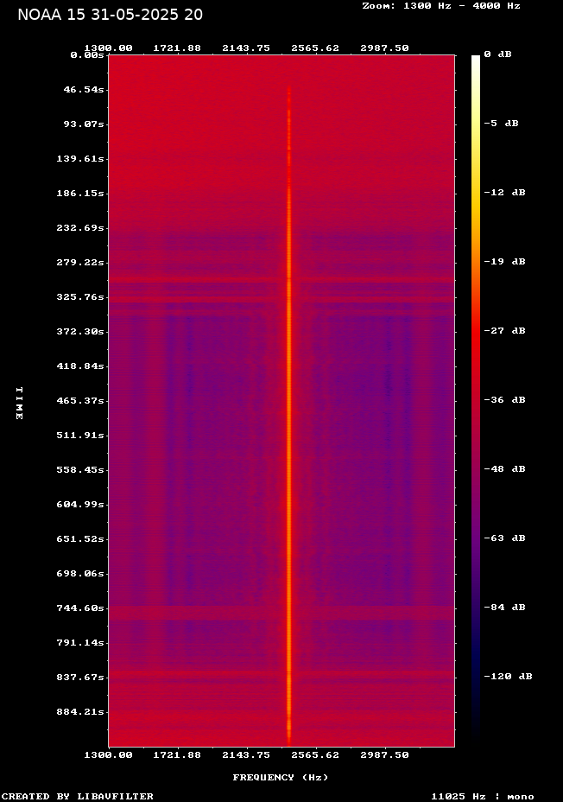Click "1721.88" on the top frequency axis
The height and width of the screenshot is (802, 563).
[177, 48]
